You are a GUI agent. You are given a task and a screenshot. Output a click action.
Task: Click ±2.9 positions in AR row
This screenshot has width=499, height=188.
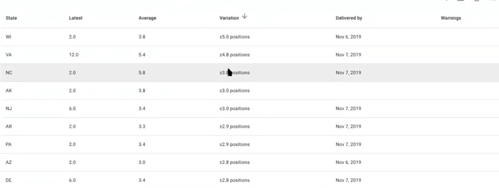click(x=234, y=126)
